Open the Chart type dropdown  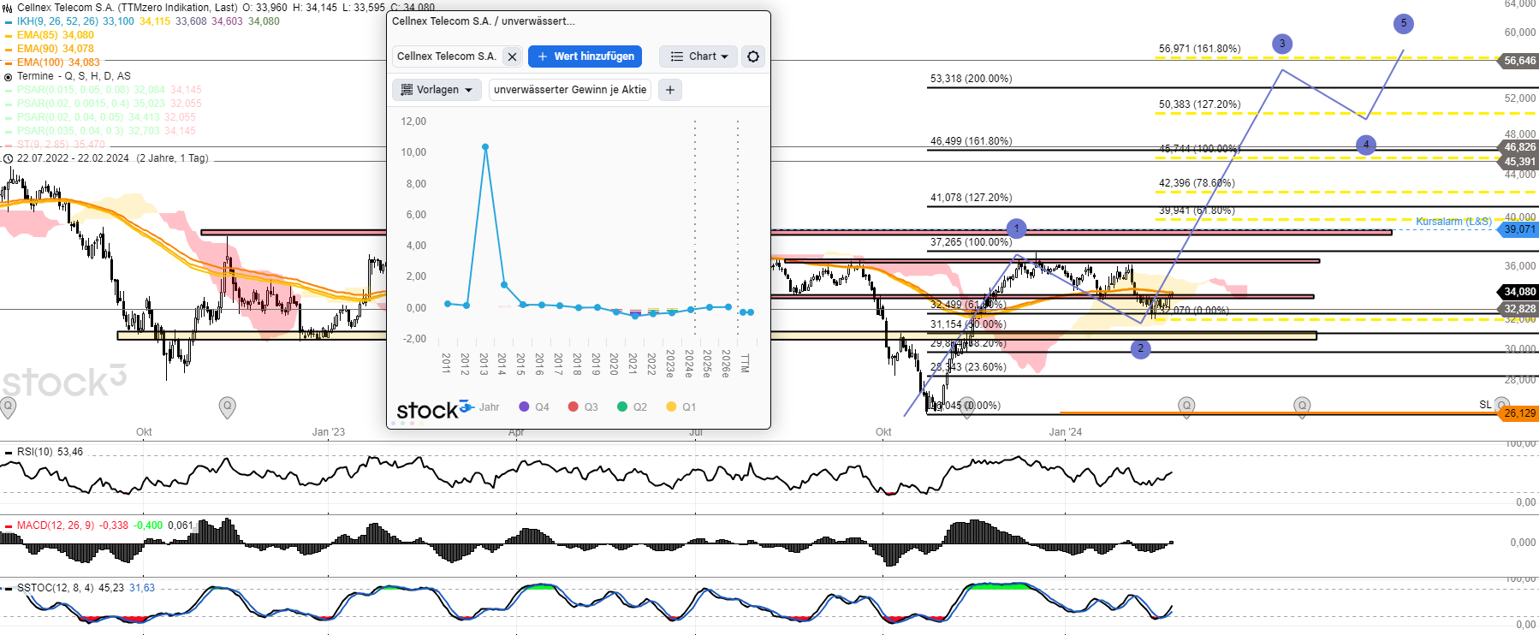tap(698, 56)
